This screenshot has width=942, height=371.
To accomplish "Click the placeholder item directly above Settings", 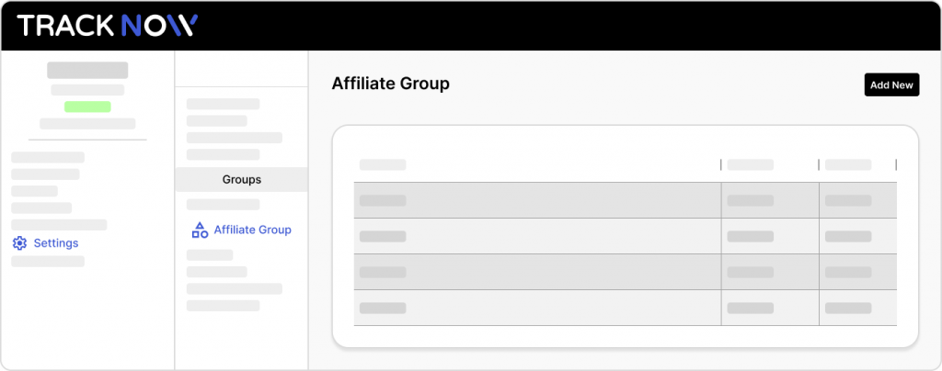I will (x=59, y=225).
